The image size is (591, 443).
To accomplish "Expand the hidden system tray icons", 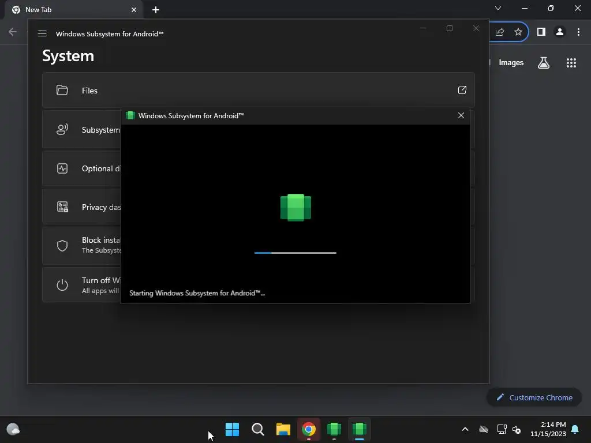I will (465, 429).
